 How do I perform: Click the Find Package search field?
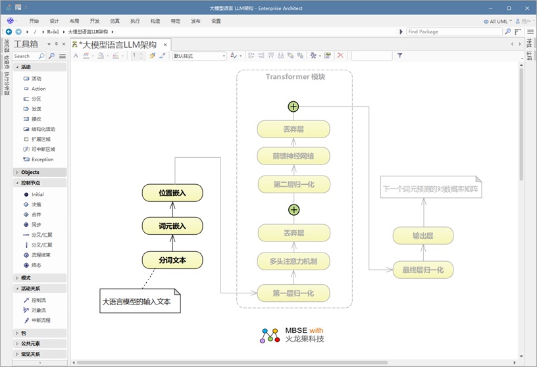pyautogui.click(x=455, y=32)
